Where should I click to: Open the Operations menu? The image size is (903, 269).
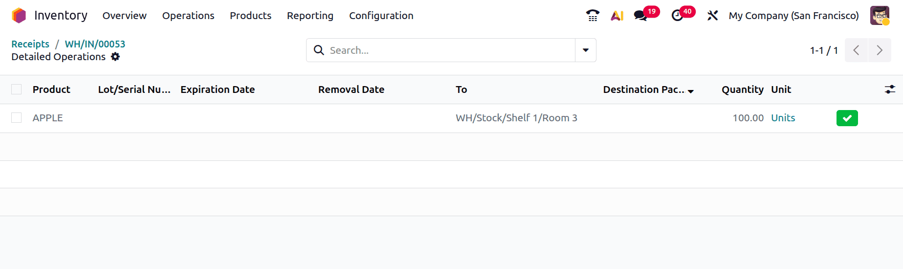[x=188, y=16]
